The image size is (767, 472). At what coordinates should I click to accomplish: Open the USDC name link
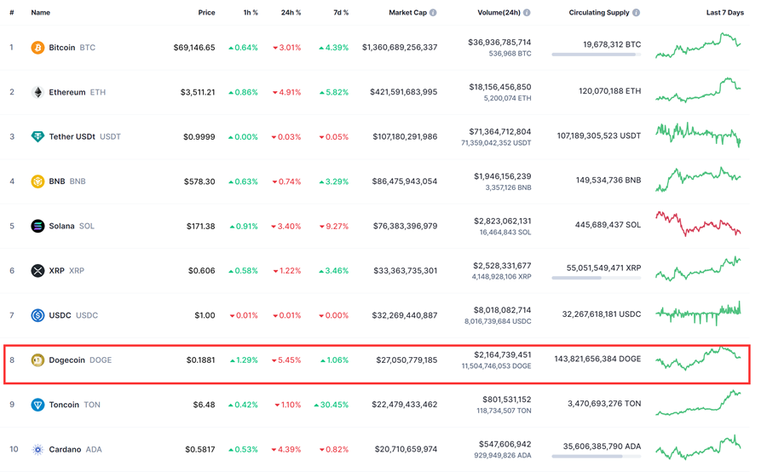[x=73, y=315]
